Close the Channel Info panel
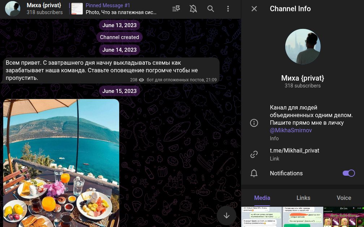 [x=254, y=9]
